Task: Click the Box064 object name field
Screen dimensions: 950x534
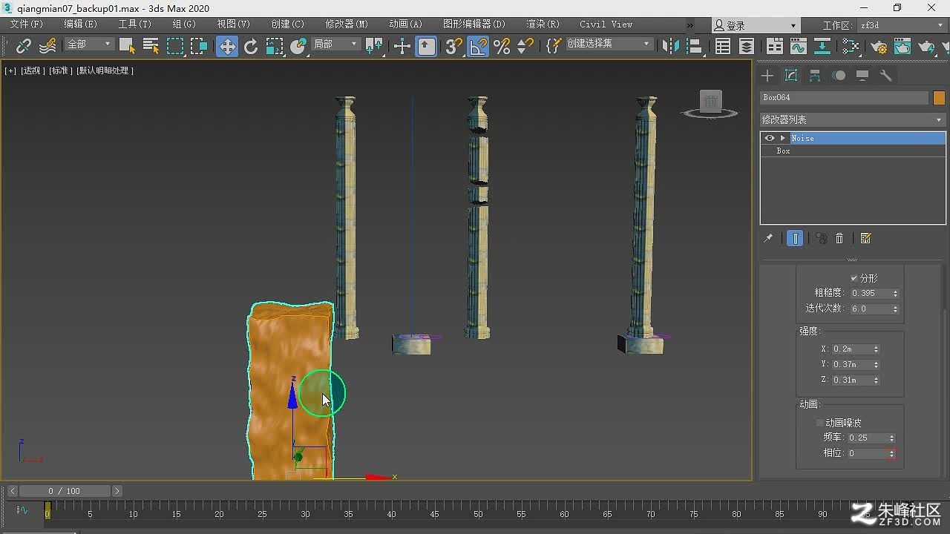Action: point(845,98)
